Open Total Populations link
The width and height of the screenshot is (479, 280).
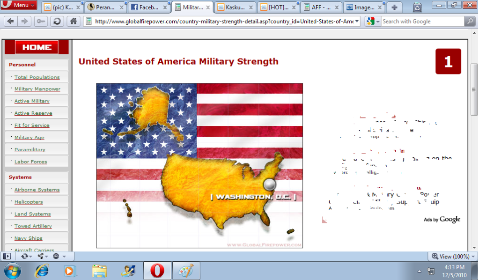point(37,77)
